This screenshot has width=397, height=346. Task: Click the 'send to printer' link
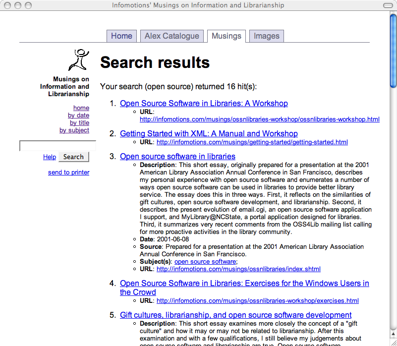[x=68, y=172]
